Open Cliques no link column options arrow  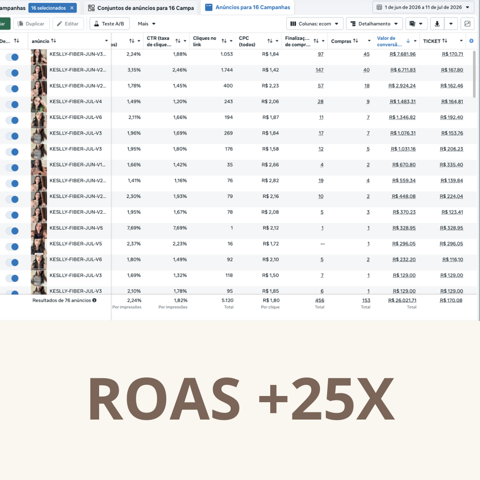click(x=231, y=41)
